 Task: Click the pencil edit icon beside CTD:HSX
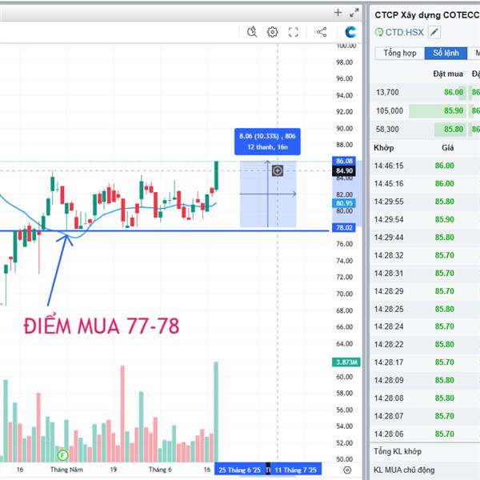pyautogui.click(x=434, y=32)
